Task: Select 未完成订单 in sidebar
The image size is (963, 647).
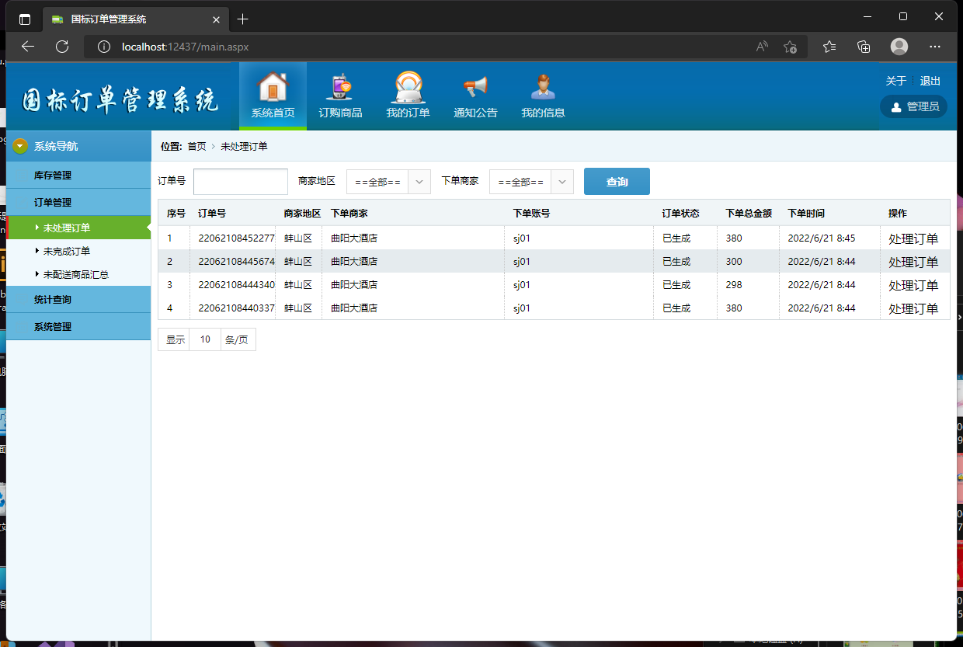Action: 67,251
